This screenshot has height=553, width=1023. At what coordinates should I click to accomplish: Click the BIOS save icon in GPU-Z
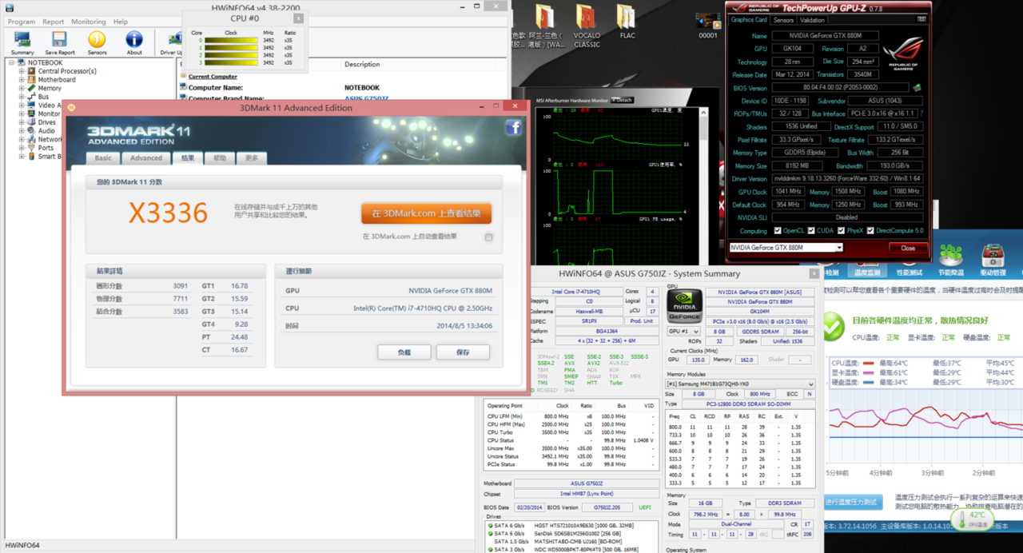917,88
